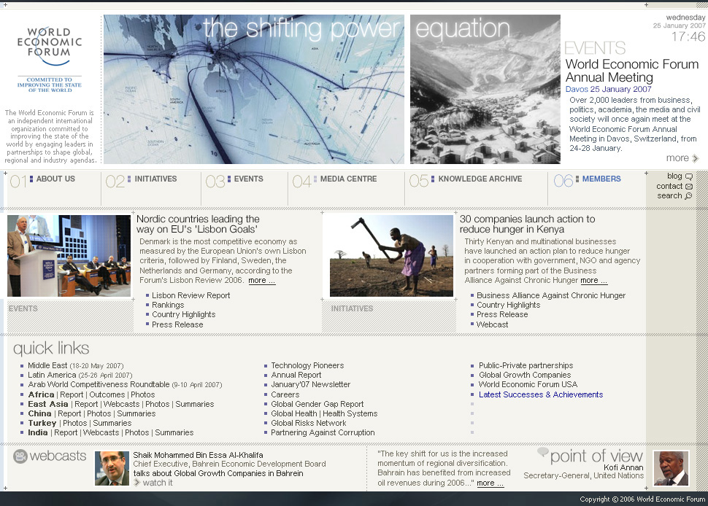
Task: Open the Middle East quick link
Action: coord(47,365)
